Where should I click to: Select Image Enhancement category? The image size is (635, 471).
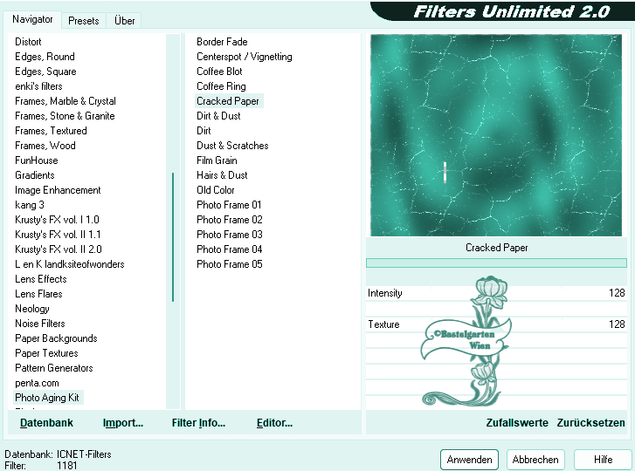pyautogui.click(x=58, y=190)
